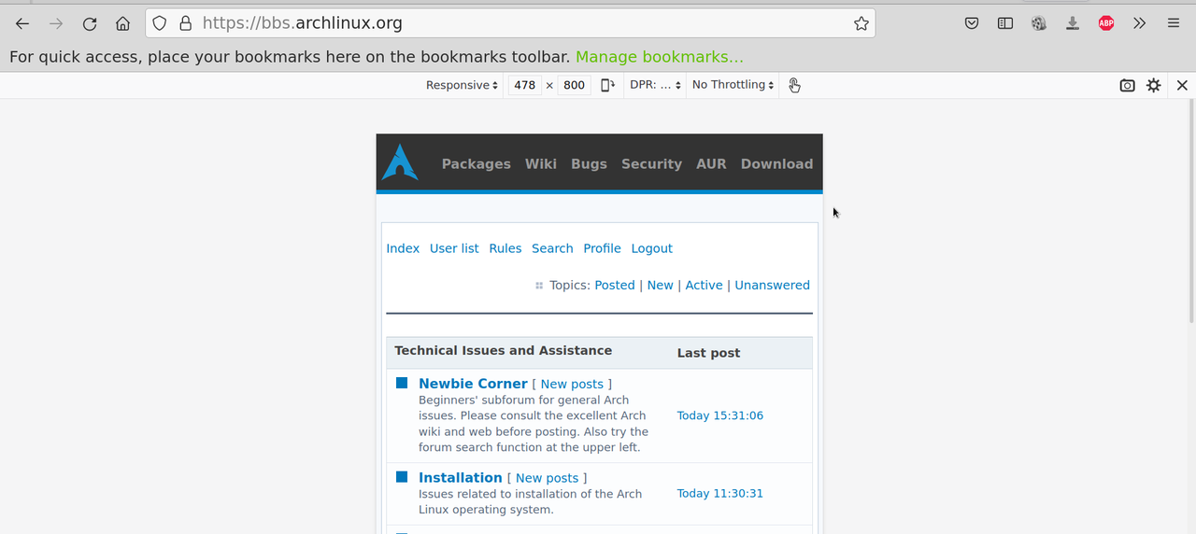Open the browser home page
The width and height of the screenshot is (1196, 534).
click(123, 23)
